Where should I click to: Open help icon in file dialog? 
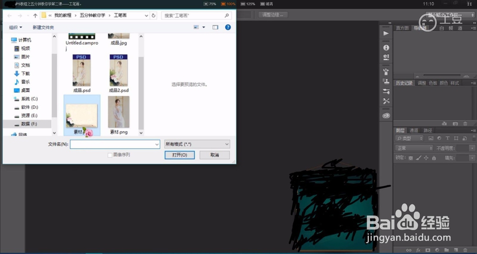228,27
